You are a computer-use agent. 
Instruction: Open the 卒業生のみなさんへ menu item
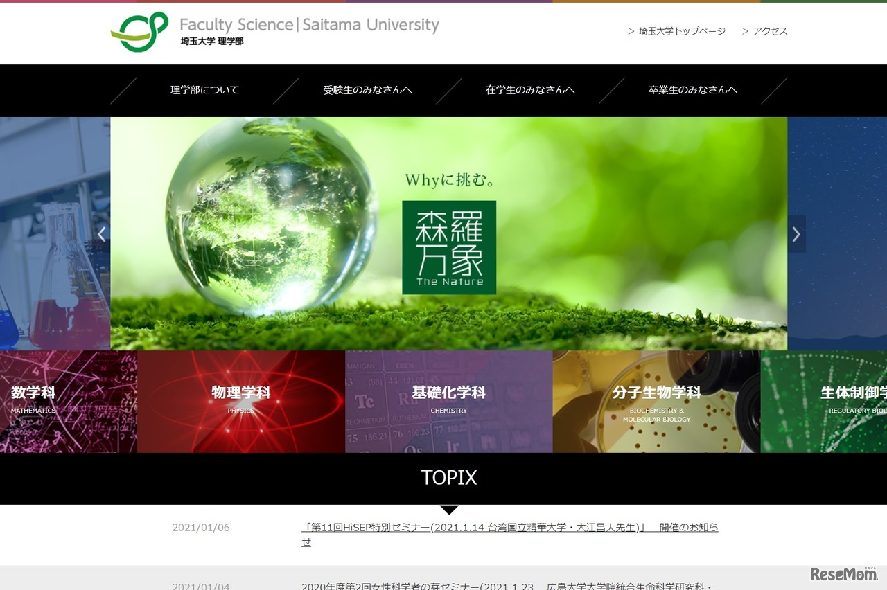tap(692, 90)
